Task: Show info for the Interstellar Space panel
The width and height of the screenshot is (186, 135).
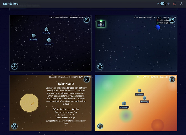Action: click(15, 66)
